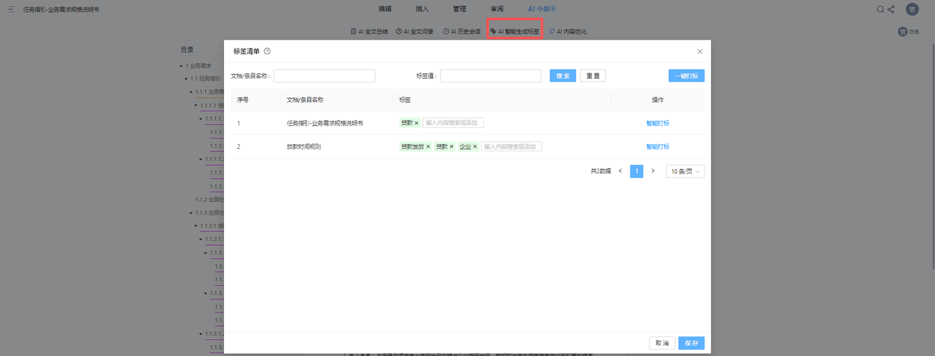Viewport: 935px width, 356px height.
Task: Close the 标签清单 dialog with X
Action: 699,51
